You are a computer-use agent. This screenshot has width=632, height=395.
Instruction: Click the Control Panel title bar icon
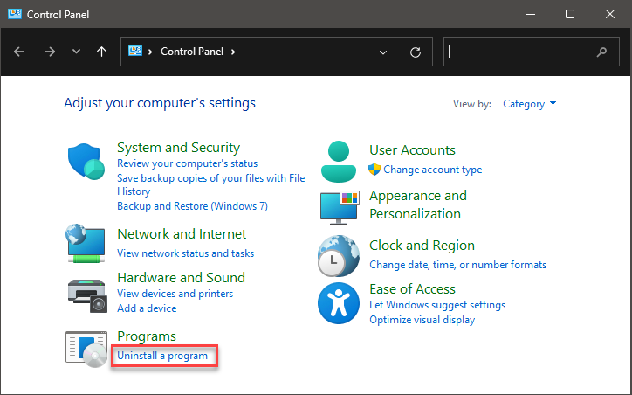[x=15, y=14]
